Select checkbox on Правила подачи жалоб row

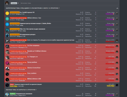tap(83, 86)
